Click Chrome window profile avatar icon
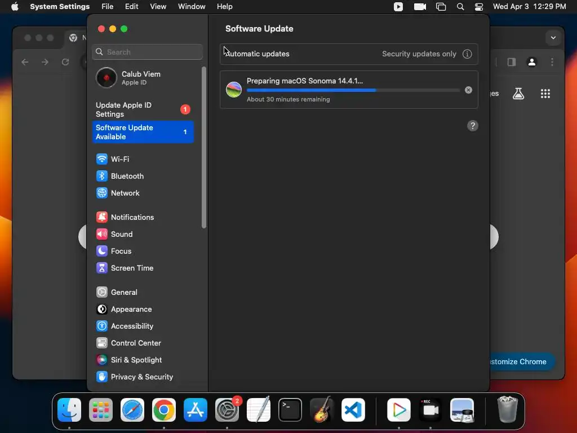This screenshot has height=433, width=577. tap(532, 62)
